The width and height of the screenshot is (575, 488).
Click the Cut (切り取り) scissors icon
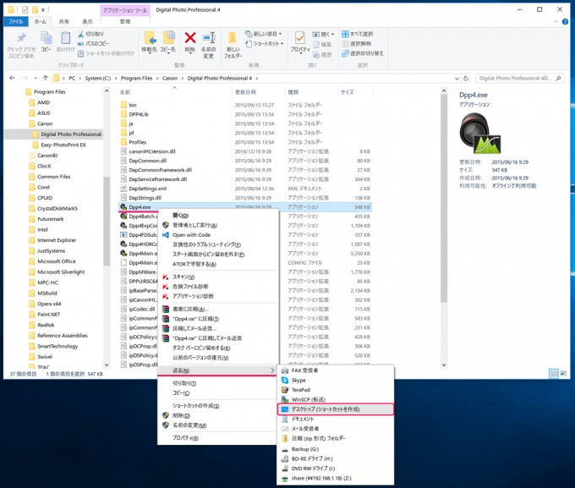[80, 34]
